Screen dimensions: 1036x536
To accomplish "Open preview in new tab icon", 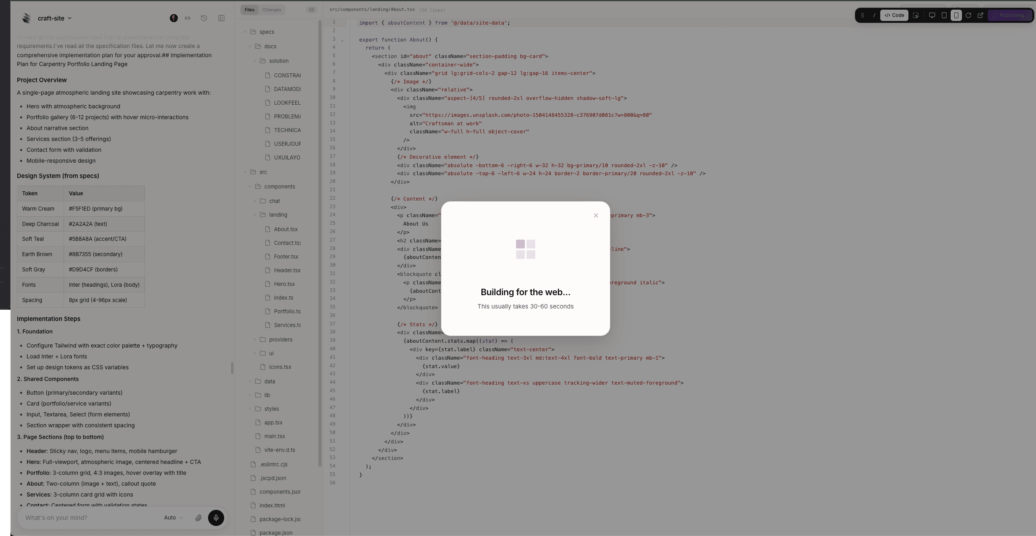I will [980, 15].
